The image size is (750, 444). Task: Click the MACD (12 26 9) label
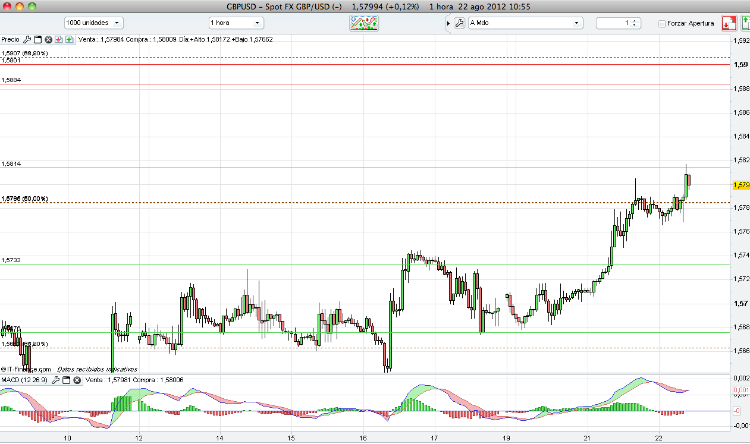point(25,380)
